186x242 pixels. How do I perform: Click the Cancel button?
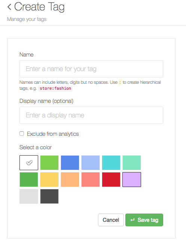click(x=111, y=220)
